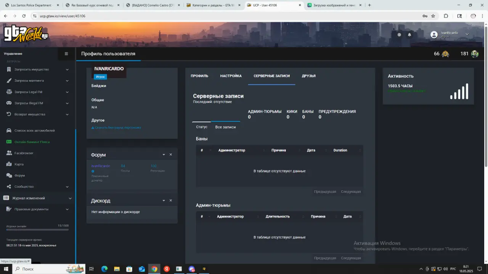The width and height of the screenshot is (488, 274).
Task: Click the IvanRicardo avatar icon in the header
Action: click(x=434, y=35)
